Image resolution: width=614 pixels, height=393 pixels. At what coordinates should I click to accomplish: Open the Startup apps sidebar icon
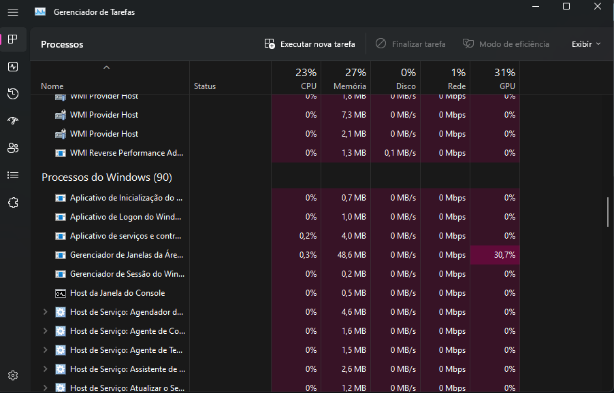click(x=13, y=121)
